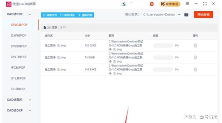Select DXF转PDF in sidebar
This screenshot has width=222, height=123.
point(19,35)
